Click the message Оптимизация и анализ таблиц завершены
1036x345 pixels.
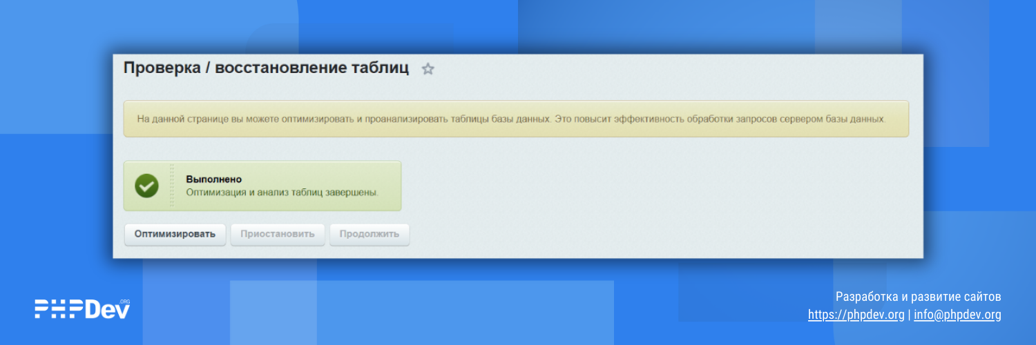click(x=282, y=193)
